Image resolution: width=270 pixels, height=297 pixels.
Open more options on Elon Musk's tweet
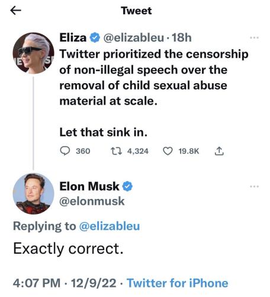pos(254,187)
